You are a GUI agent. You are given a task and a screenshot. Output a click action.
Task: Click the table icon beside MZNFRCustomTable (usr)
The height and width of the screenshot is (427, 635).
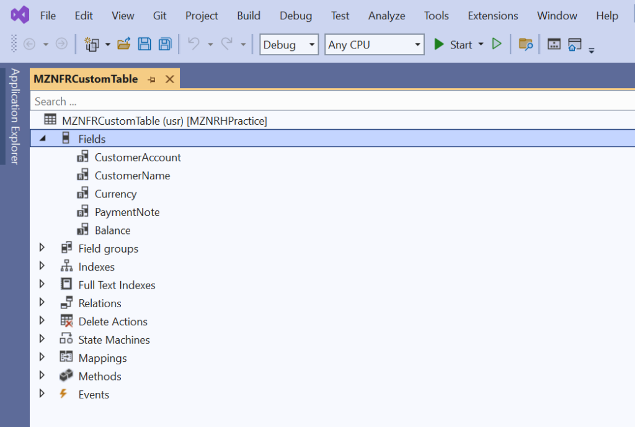tap(50, 120)
